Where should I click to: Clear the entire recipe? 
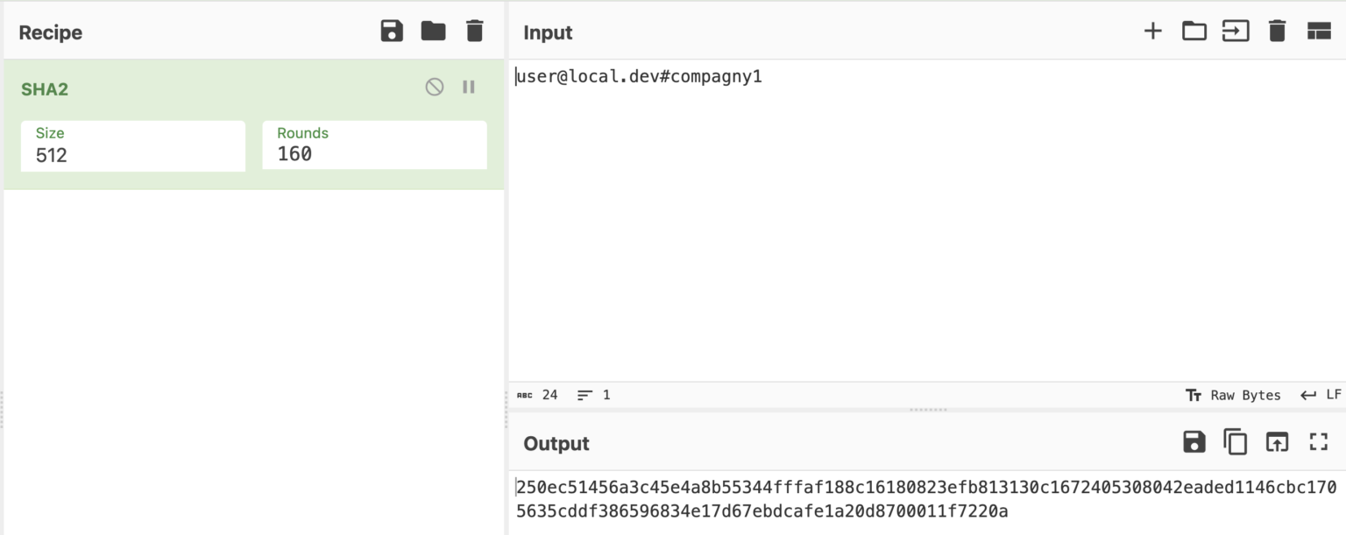tap(473, 30)
